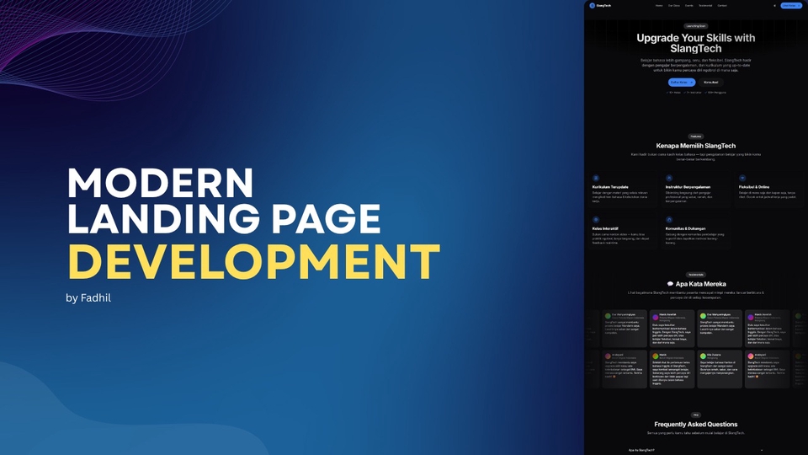Click the blue Daftar Kelas button
Screen dimensions: 808x455
(x=682, y=83)
